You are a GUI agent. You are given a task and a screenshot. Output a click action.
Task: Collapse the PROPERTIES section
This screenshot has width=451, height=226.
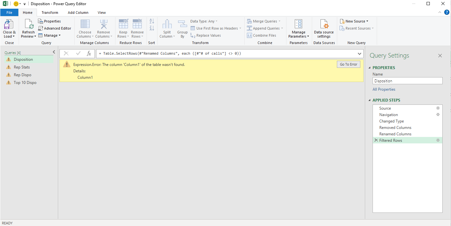tap(369, 68)
